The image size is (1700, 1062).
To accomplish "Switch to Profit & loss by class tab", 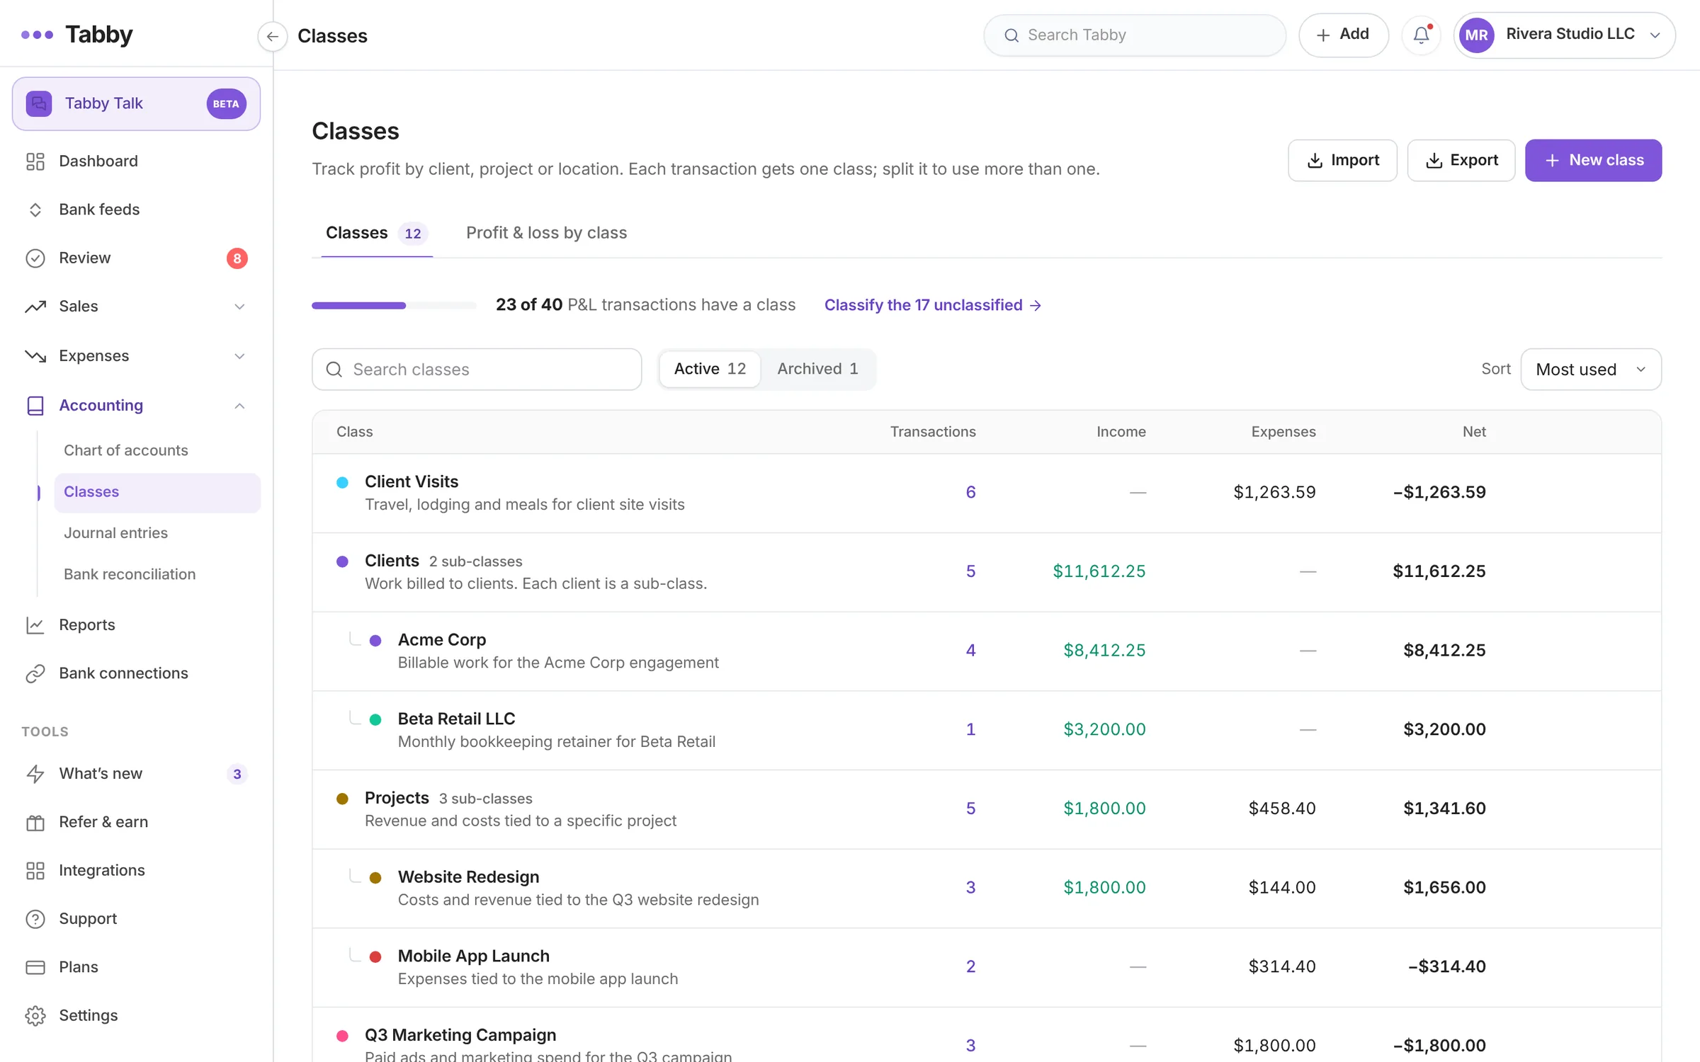I will 546,233.
